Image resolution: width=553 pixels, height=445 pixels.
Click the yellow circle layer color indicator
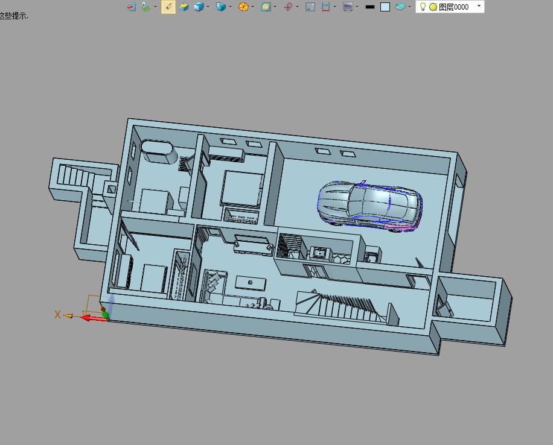(x=433, y=7)
